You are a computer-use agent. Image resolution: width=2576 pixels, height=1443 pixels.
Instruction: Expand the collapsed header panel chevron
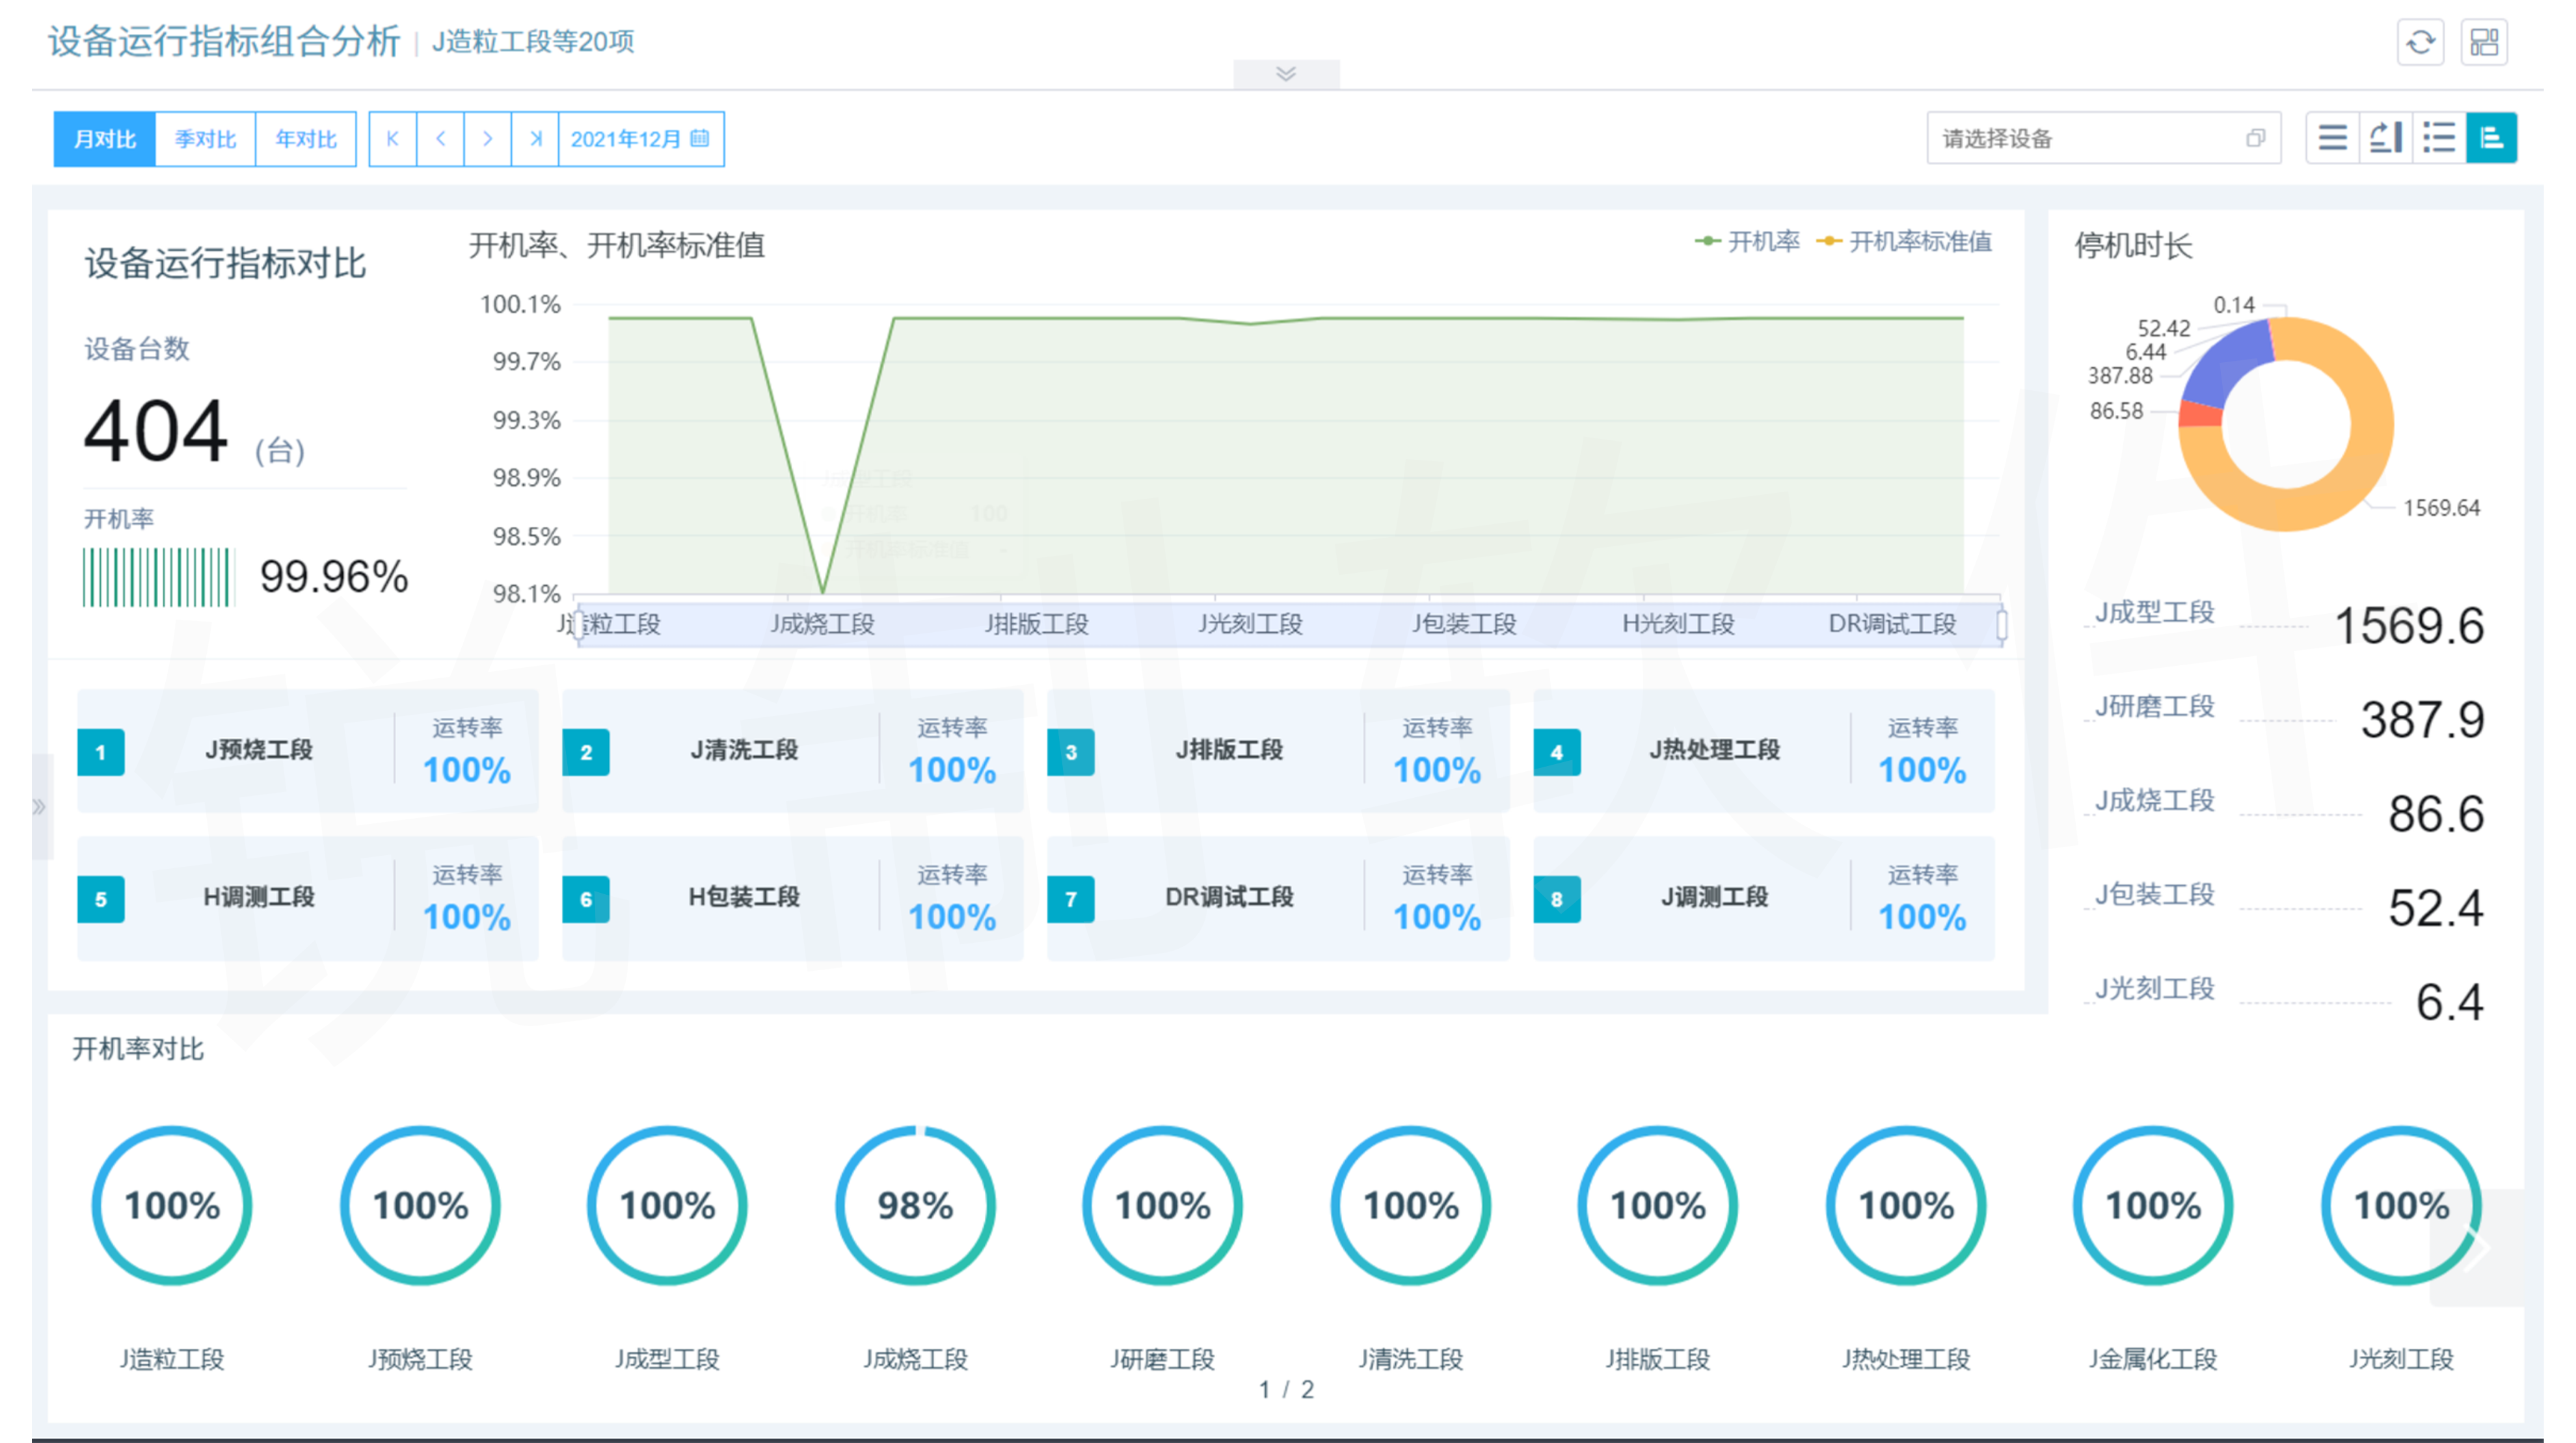click(1286, 74)
